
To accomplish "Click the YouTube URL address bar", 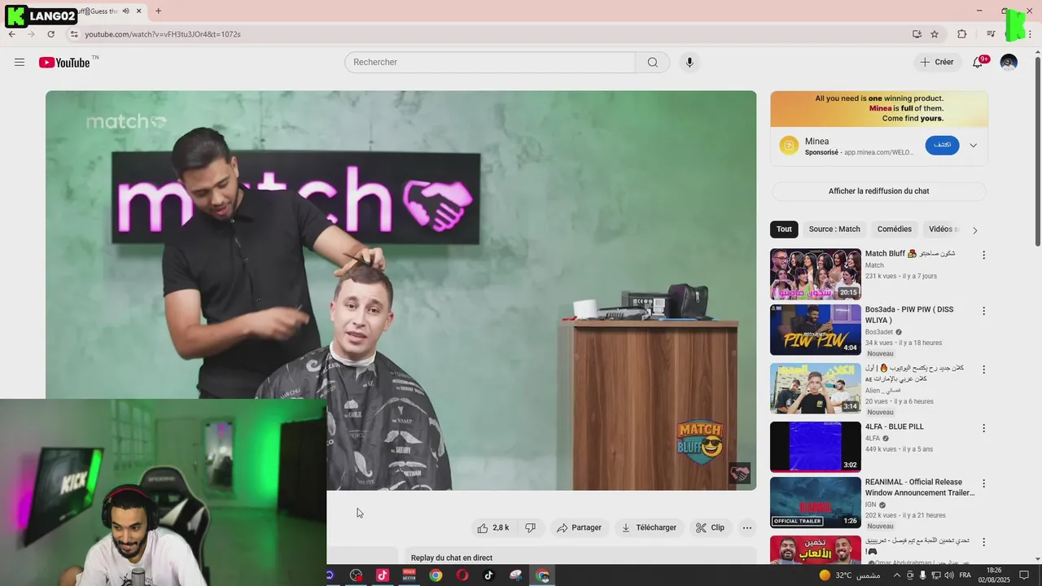I will coord(488,34).
